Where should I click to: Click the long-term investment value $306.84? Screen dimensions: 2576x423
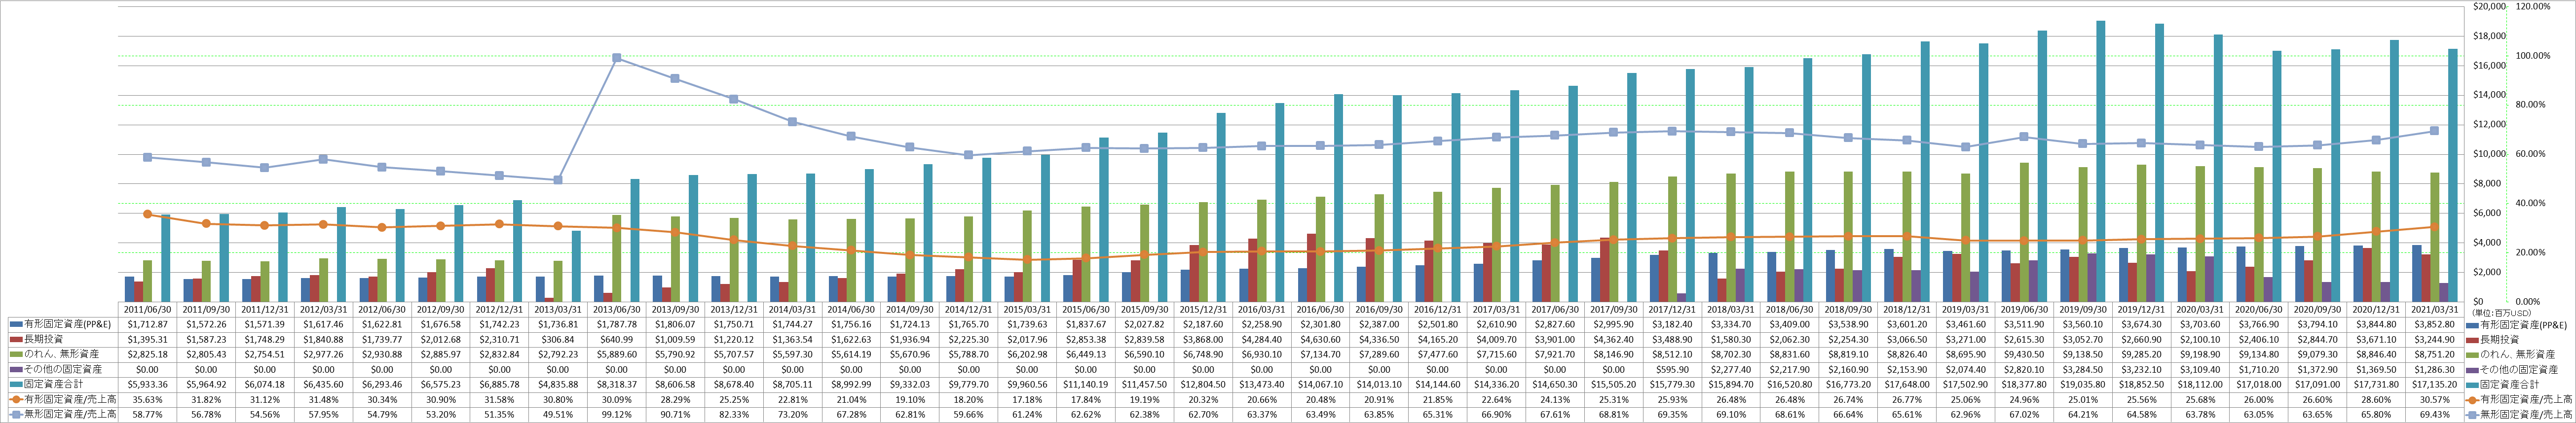pyautogui.click(x=558, y=340)
